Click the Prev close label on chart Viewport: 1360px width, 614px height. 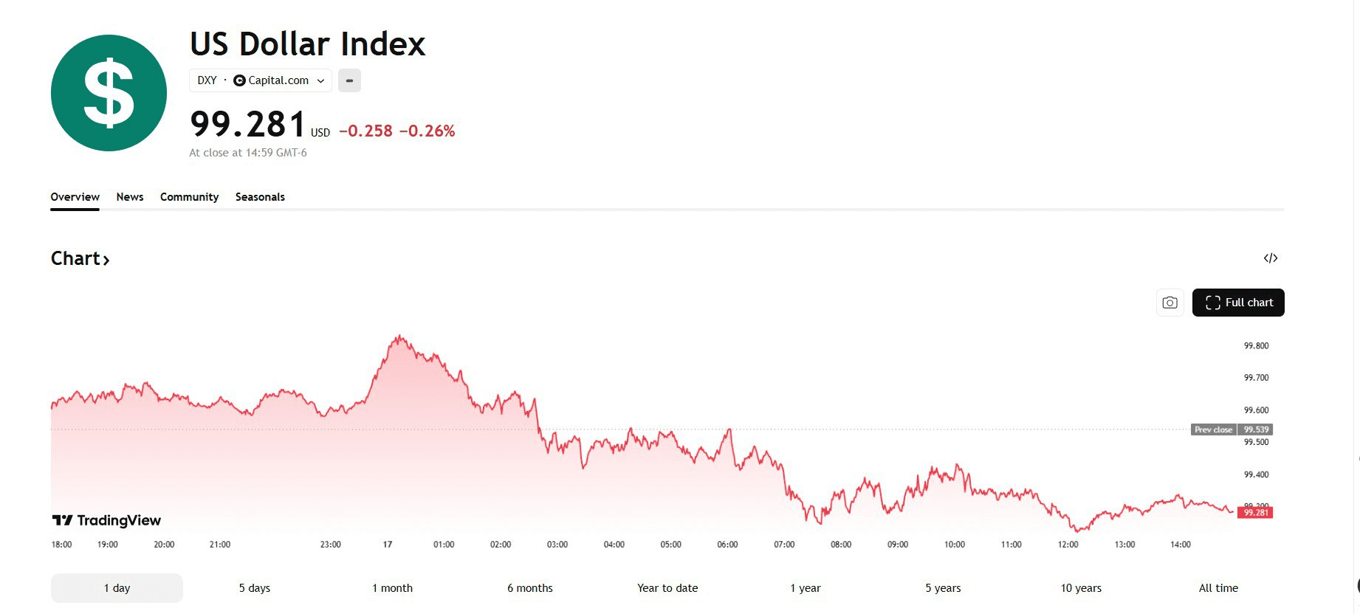[1213, 430]
